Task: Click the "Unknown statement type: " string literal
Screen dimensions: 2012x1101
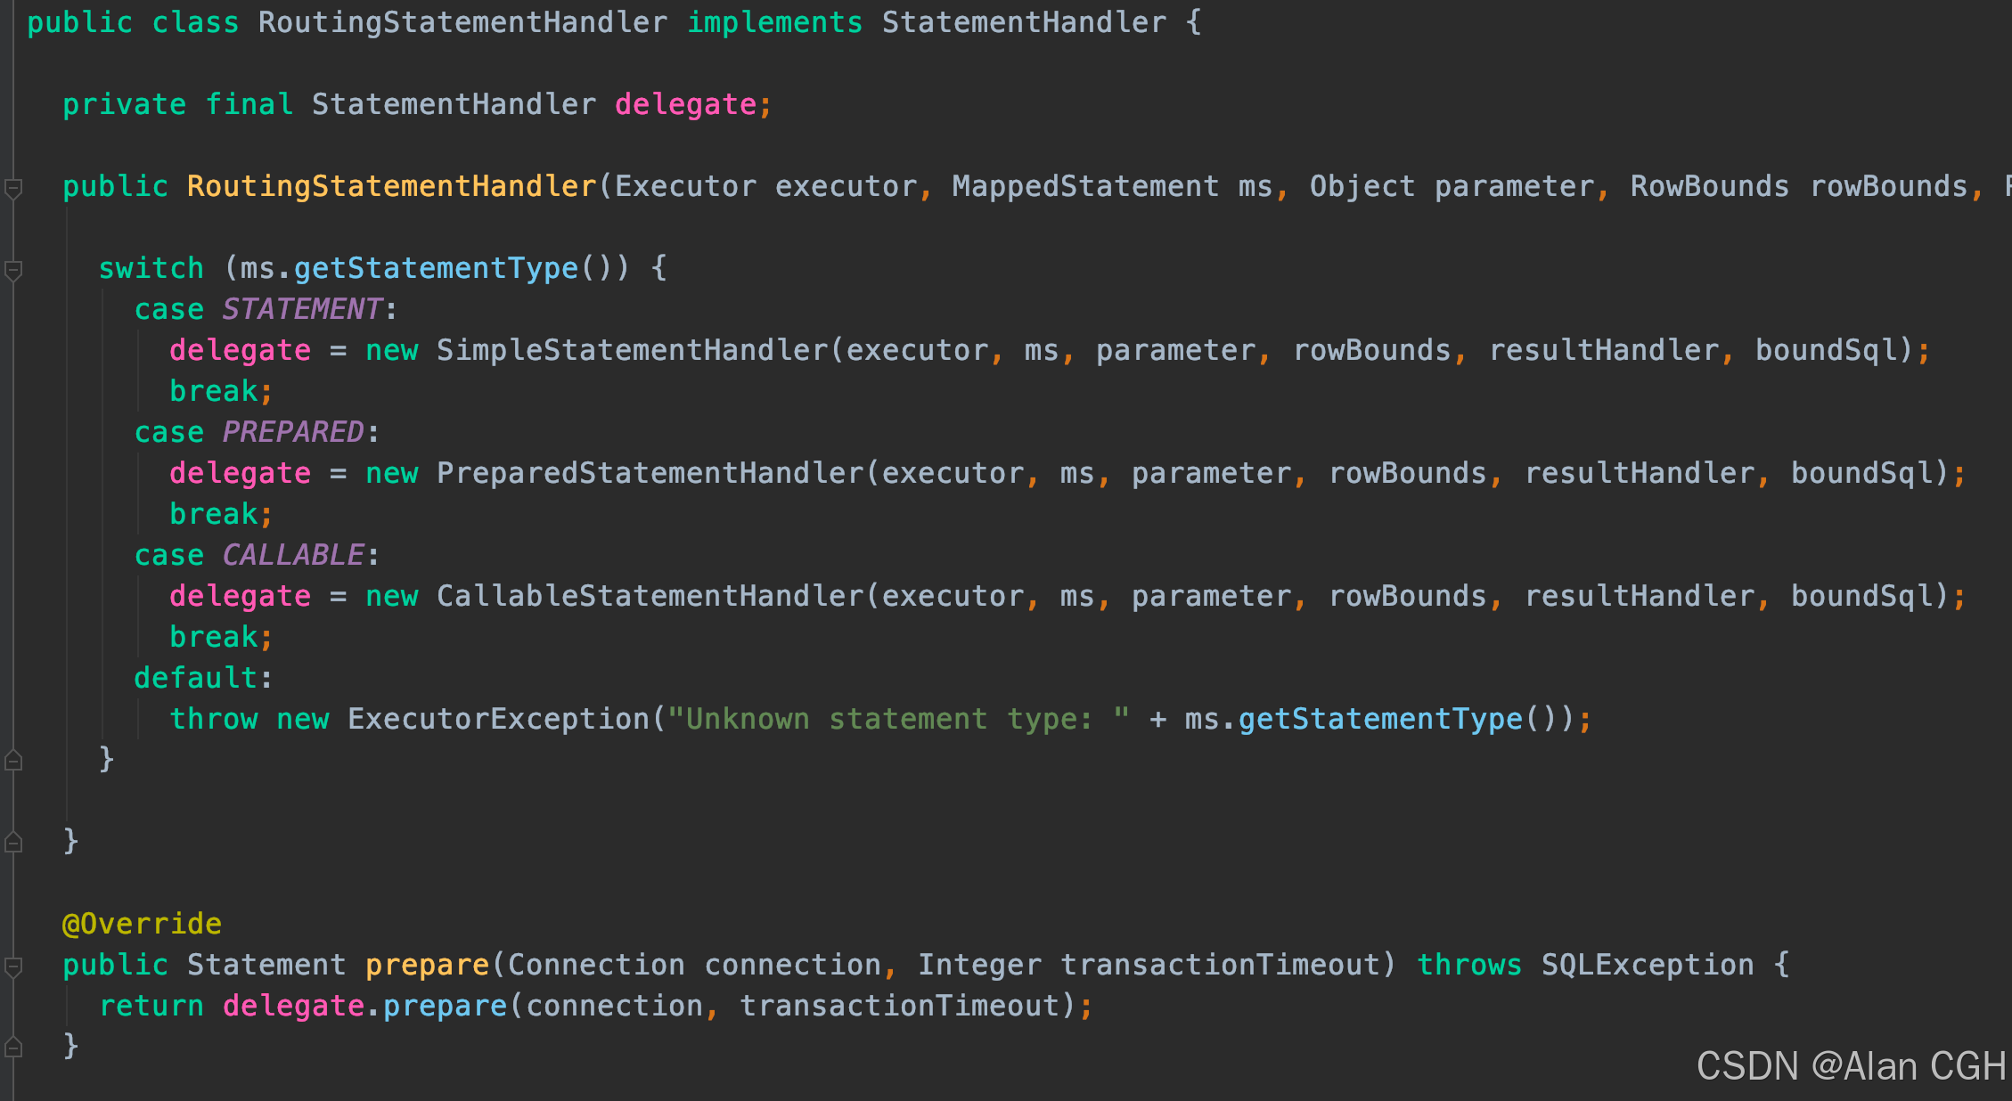Action: pyautogui.click(x=898, y=719)
